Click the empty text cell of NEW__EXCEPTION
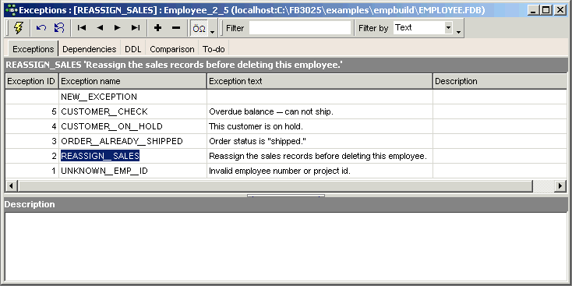Image resolution: width=572 pixels, height=286 pixels. coord(320,97)
